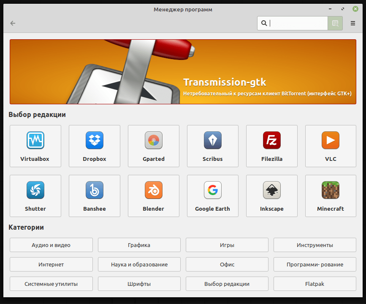Open the VLC player tile
Screen dimensions: 366x304
point(331,146)
